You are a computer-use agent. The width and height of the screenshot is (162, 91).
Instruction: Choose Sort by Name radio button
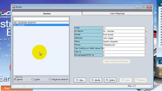coord(15,79)
